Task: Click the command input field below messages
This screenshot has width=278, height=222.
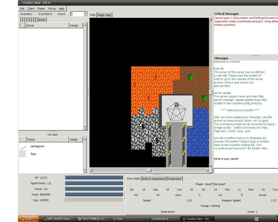Action: point(245,171)
